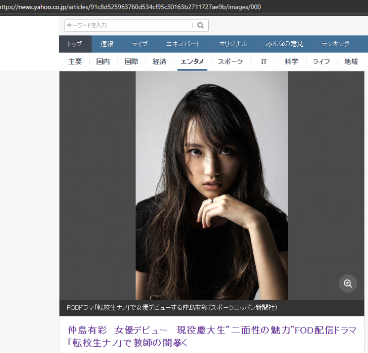Go to the ライブ tab
This screenshot has width=368, height=353.
point(140,44)
